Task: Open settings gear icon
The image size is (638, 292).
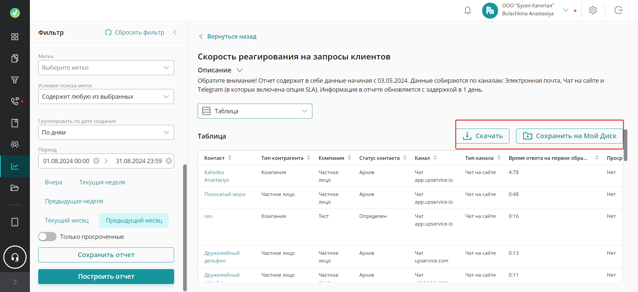Action: [x=593, y=10]
